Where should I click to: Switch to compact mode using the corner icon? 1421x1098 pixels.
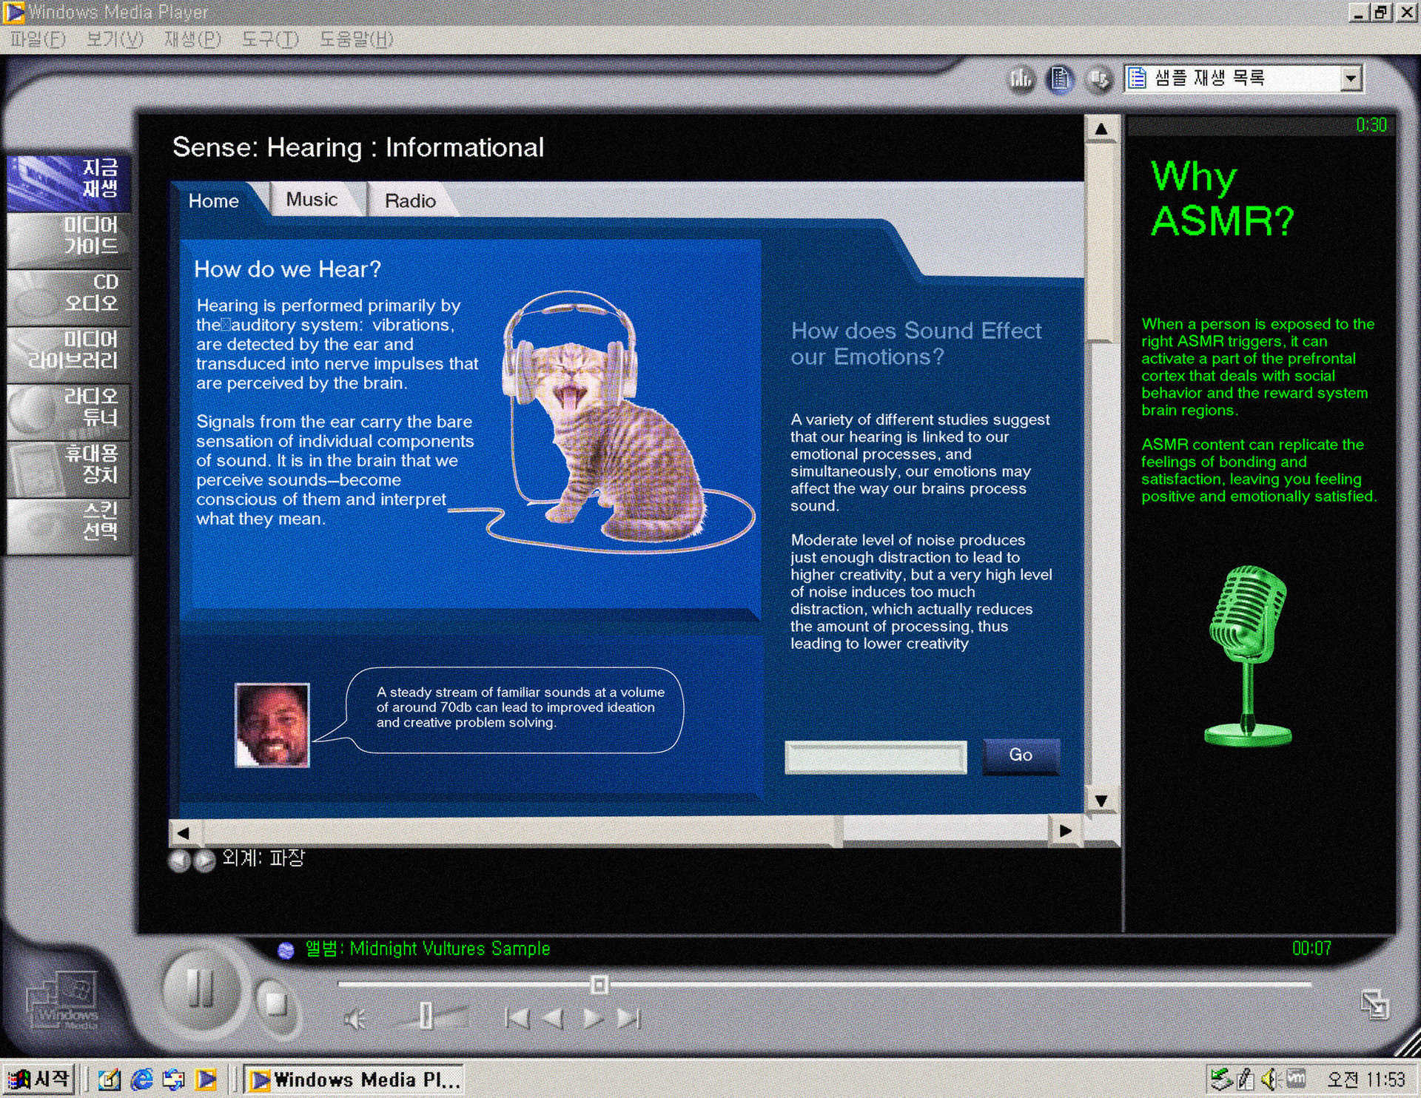click(1374, 1004)
